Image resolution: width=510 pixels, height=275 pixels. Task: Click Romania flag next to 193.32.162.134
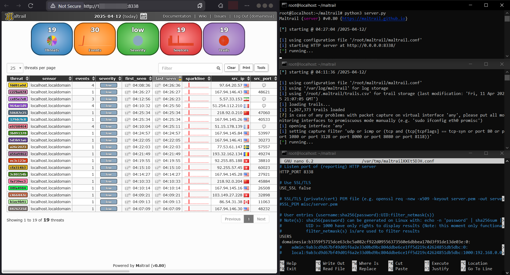(x=246, y=154)
